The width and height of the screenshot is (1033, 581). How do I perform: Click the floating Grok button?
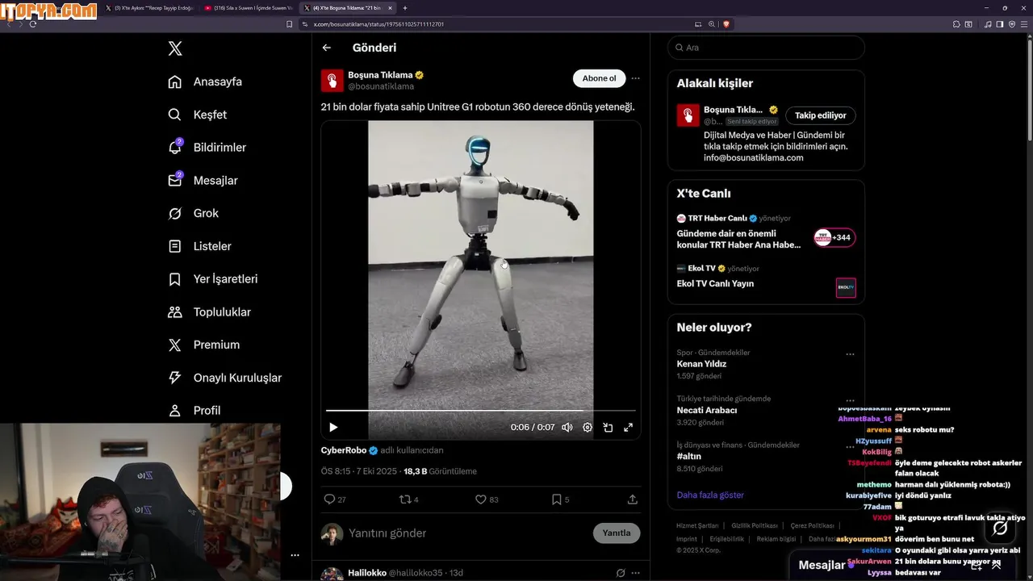pyautogui.click(x=1001, y=528)
